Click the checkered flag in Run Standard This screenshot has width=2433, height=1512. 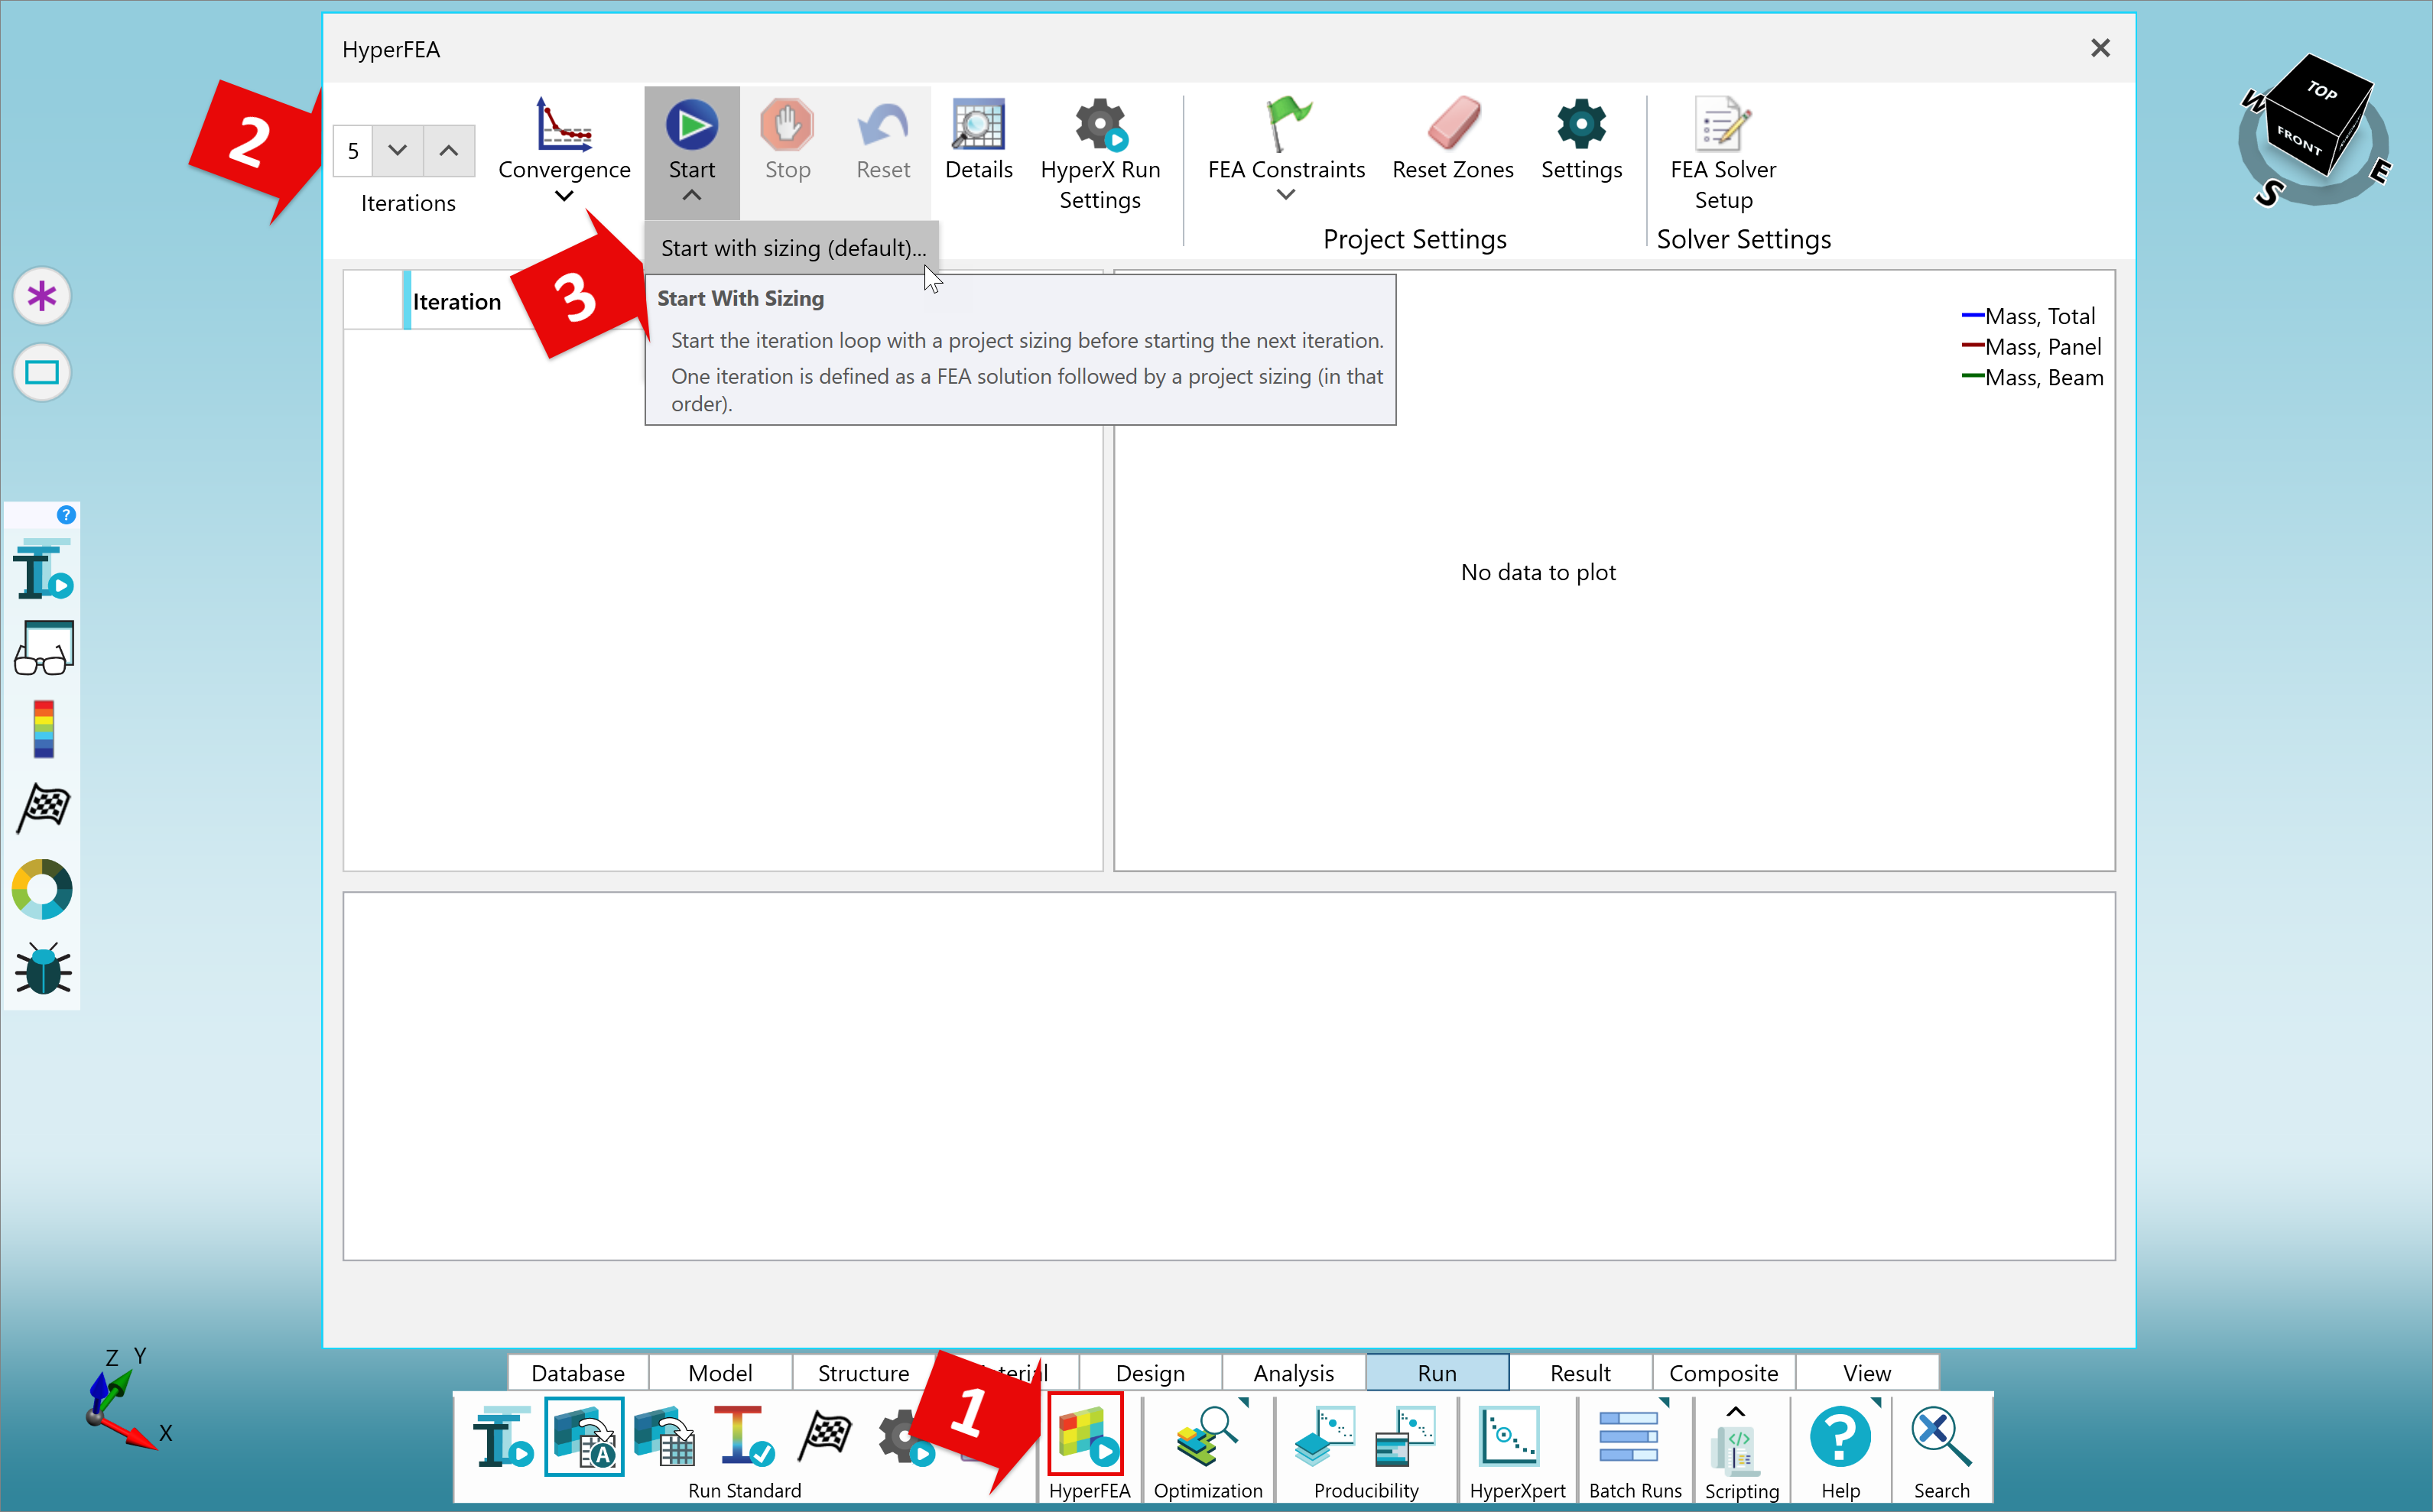tap(825, 1437)
